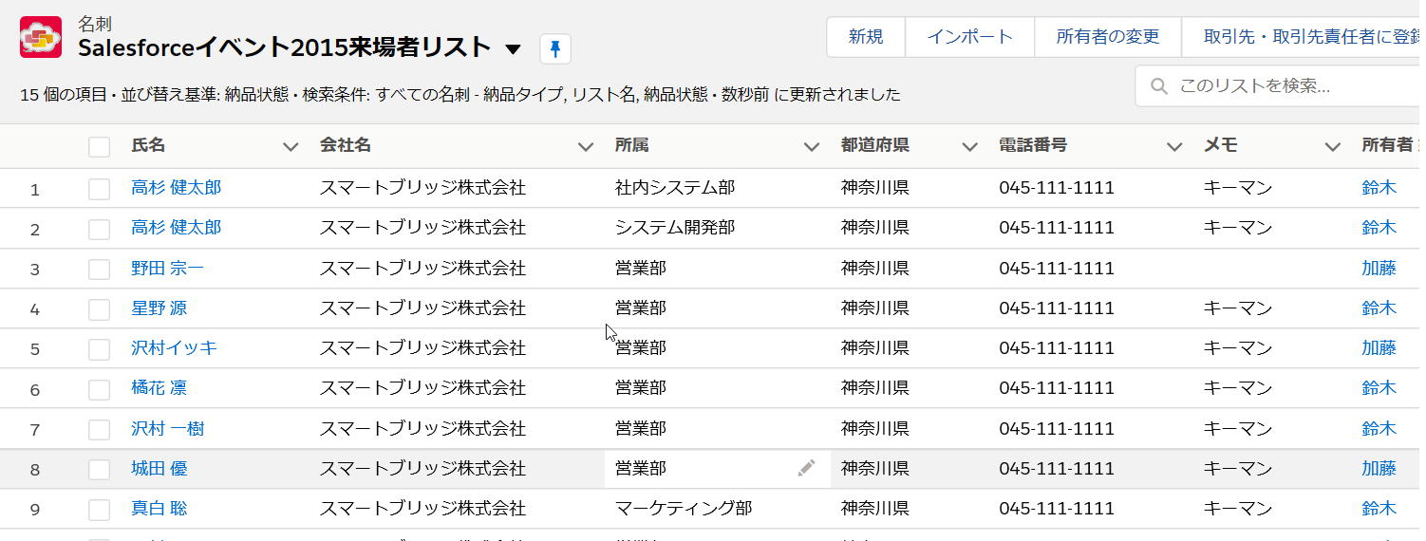
Task: Sort by 所属 column header
Action: click(x=631, y=145)
